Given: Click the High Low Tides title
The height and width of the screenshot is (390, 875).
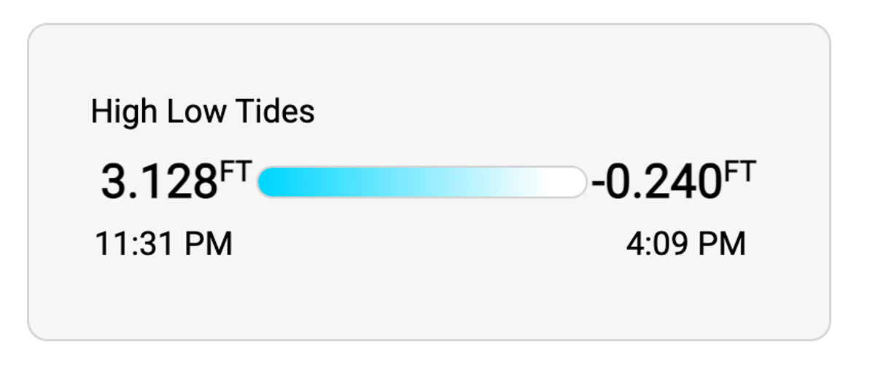Looking at the screenshot, I should (x=203, y=112).
